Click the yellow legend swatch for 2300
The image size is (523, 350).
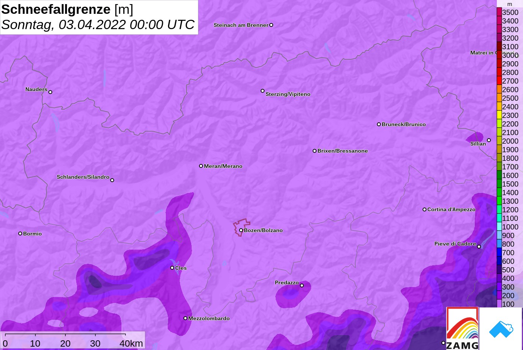point(499,115)
